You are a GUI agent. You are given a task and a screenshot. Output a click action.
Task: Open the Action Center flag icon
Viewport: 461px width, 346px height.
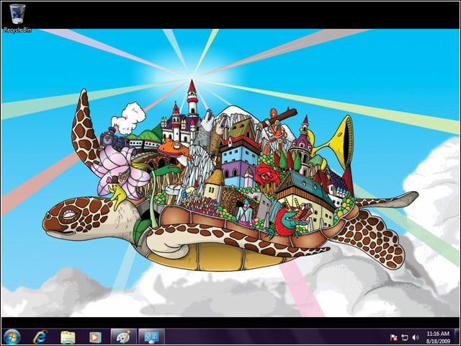click(x=394, y=337)
